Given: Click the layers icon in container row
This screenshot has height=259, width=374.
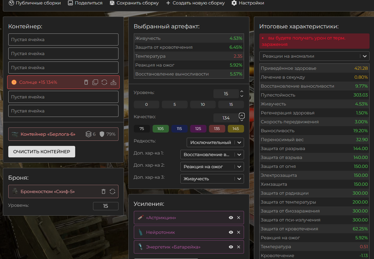Looking at the screenshot, I should pyautogui.click(x=89, y=134).
